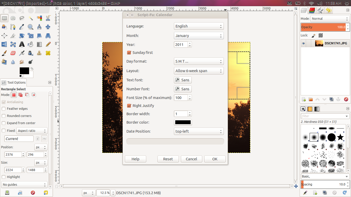Select the Bucket Fill tool
The width and height of the screenshot is (351, 197).
tap(31, 44)
